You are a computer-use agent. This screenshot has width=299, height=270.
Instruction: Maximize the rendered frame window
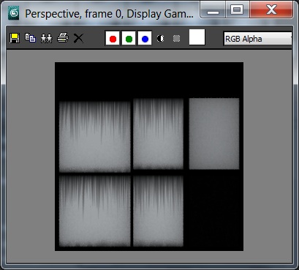point(237,10)
